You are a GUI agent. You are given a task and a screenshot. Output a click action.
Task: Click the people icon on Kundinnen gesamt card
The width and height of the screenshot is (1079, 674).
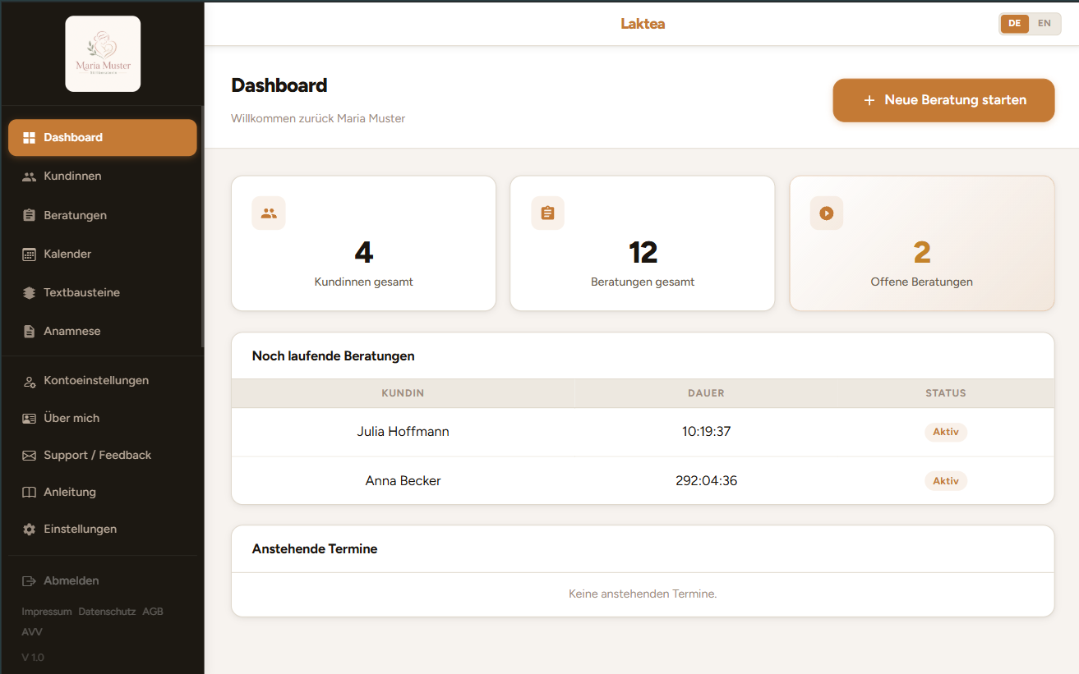coord(269,213)
